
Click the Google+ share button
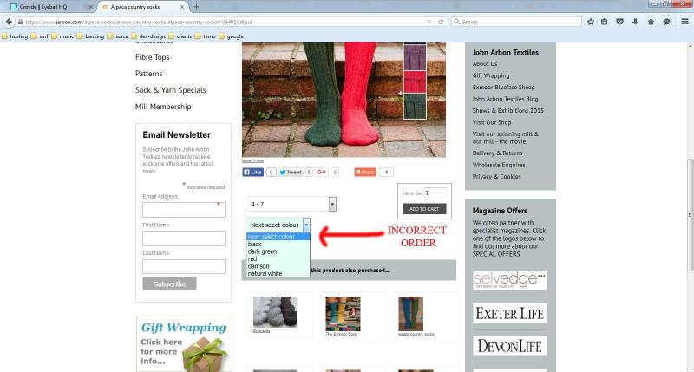coord(322,172)
